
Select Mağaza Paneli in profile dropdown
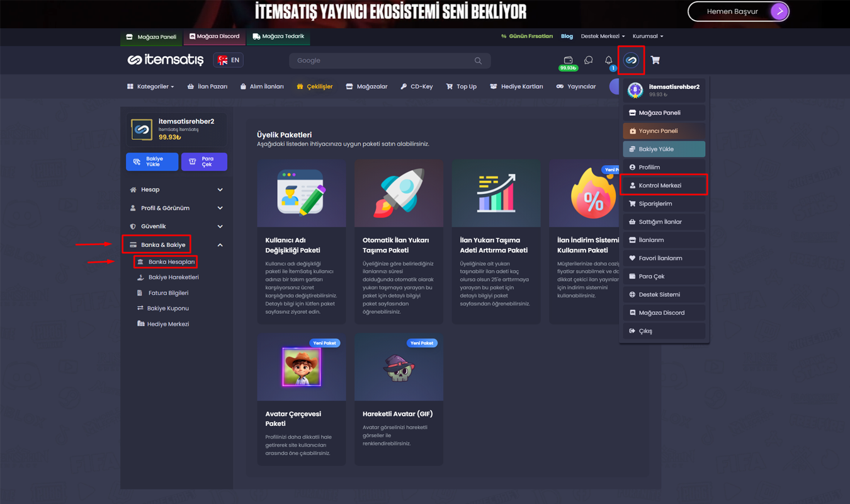pyautogui.click(x=664, y=113)
